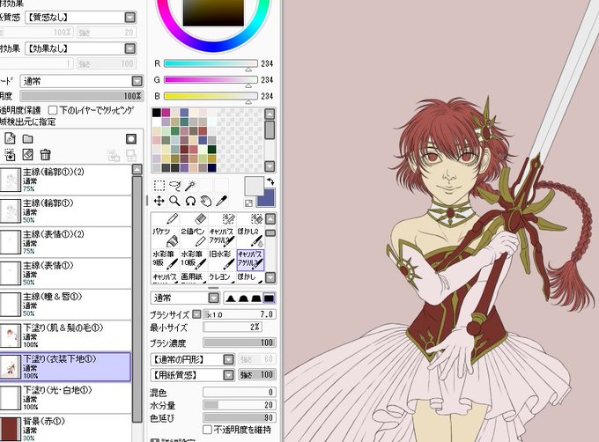Open the brush mode 通常 dropdown
The height and width of the screenshot is (442, 599).
click(x=213, y=298)
